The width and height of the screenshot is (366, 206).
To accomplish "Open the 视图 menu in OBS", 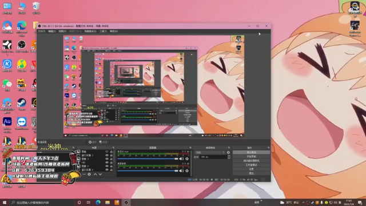I will click(x=62, y=31).
